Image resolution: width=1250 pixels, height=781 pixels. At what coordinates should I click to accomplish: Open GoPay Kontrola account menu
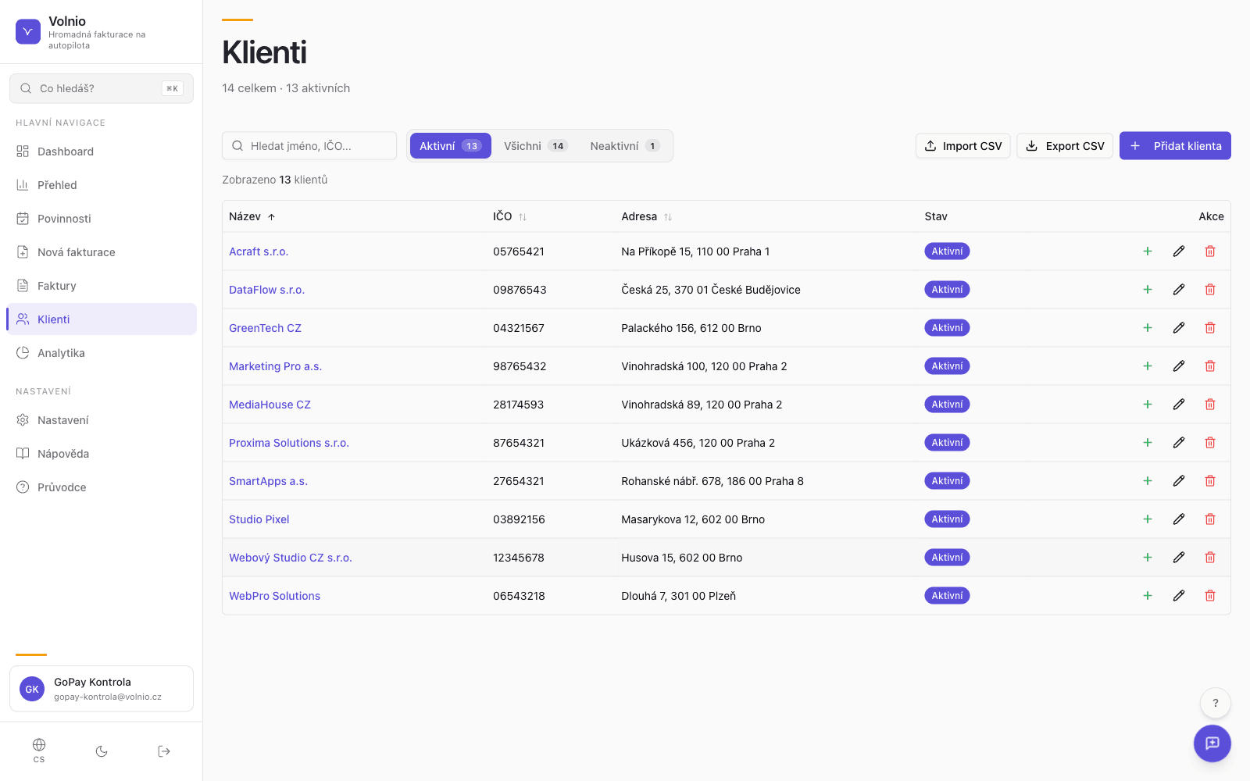[102, 689]
